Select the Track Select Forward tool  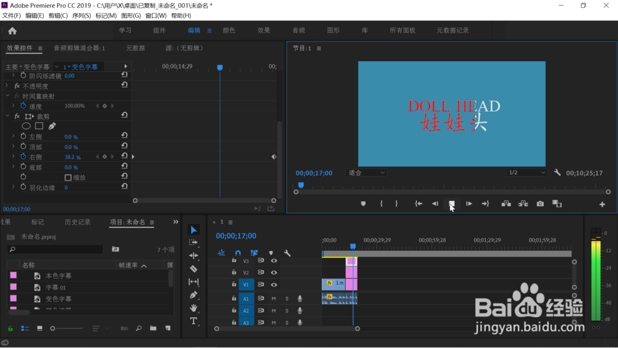pos(193,242)
